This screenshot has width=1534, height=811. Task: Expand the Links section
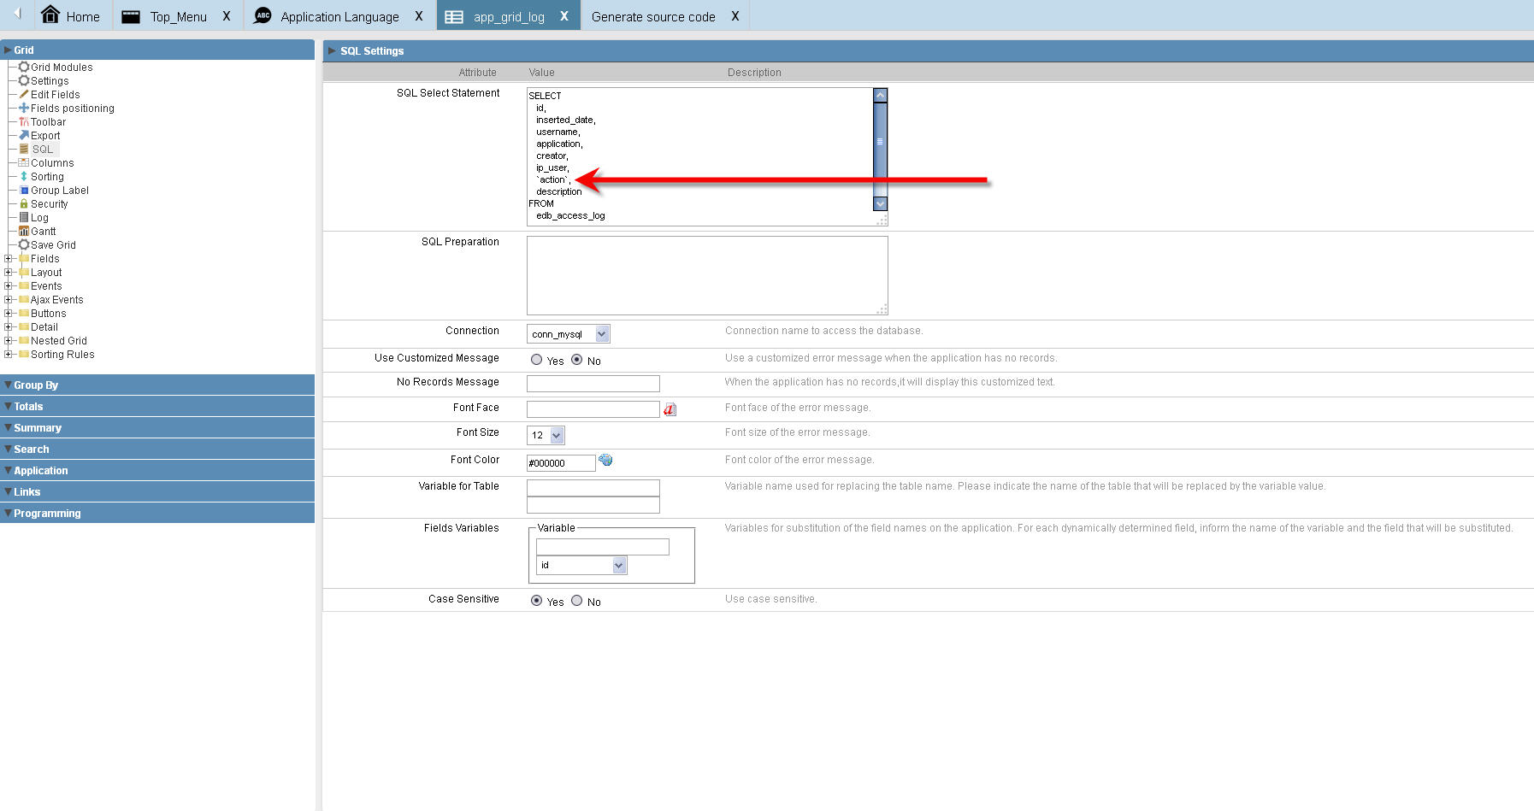157,491
